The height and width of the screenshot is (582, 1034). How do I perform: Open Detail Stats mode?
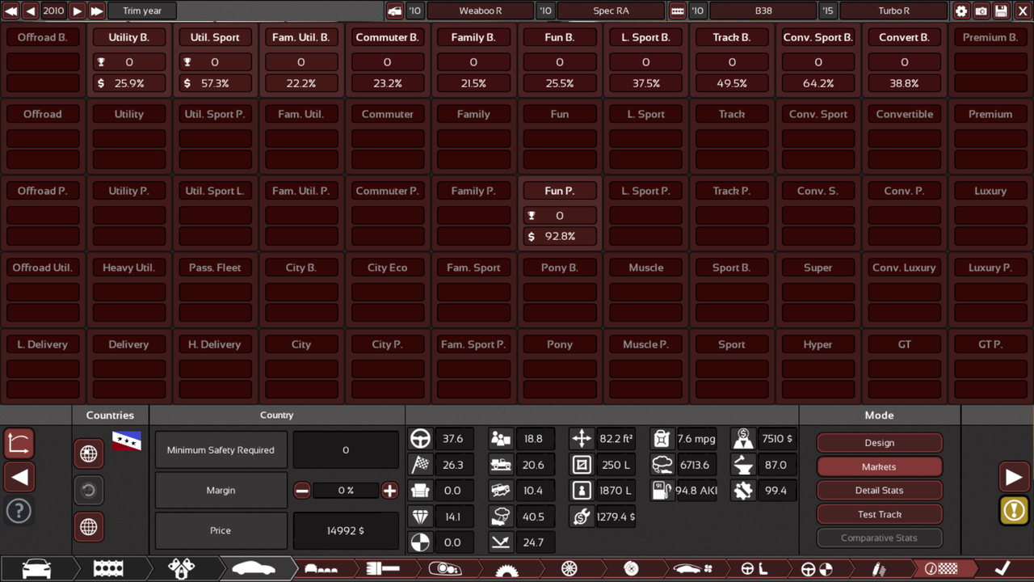[879, 490]
